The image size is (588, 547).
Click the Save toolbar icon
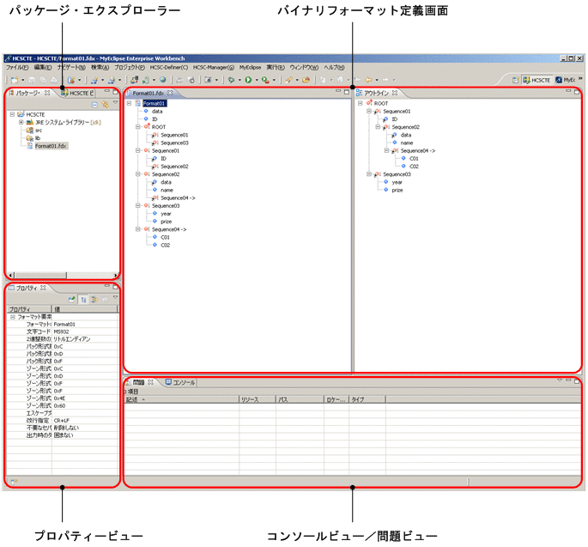[x=32, y=80]
